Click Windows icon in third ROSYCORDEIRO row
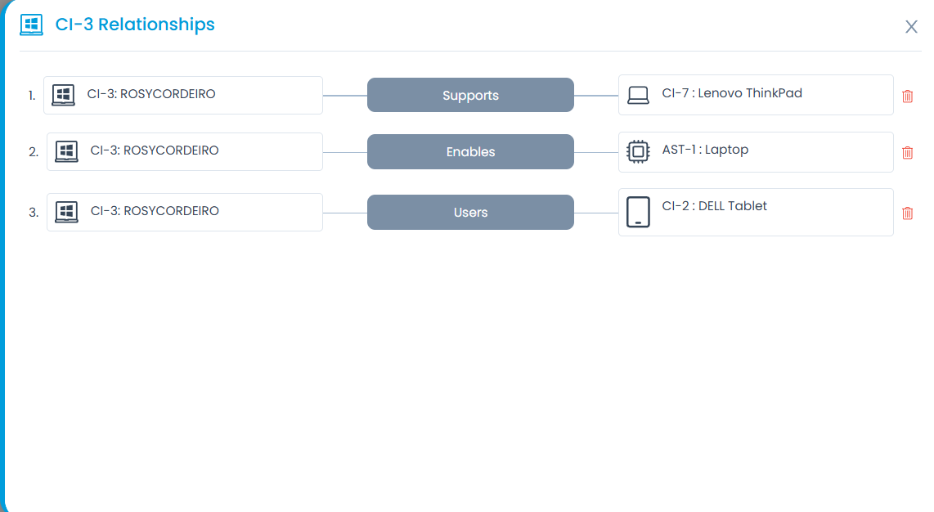The height and width of the screenshot is (512, 934). [66, 212]
